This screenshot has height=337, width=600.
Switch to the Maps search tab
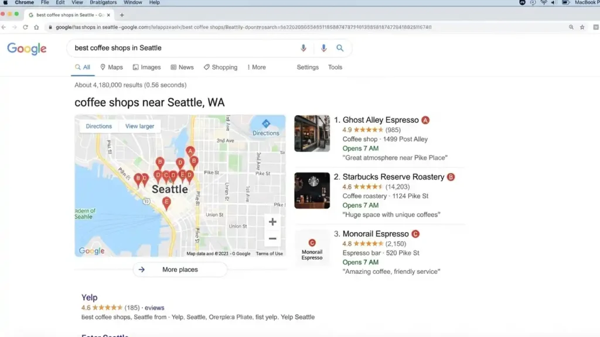(111, 67)
